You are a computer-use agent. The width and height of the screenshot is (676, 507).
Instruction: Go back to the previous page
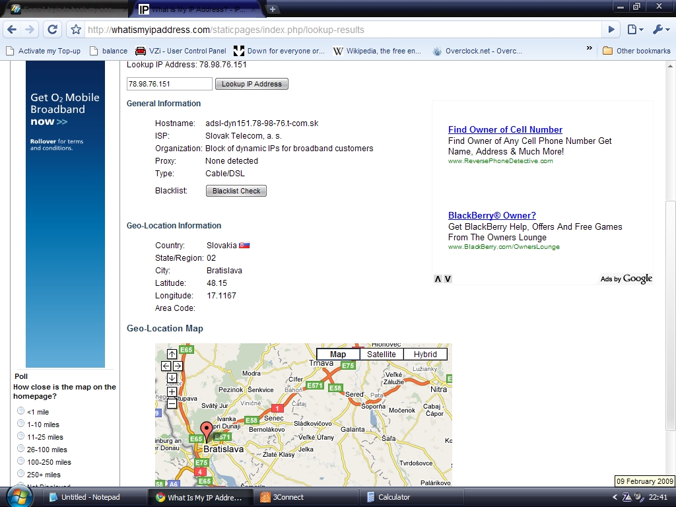(x=12, y=30)
